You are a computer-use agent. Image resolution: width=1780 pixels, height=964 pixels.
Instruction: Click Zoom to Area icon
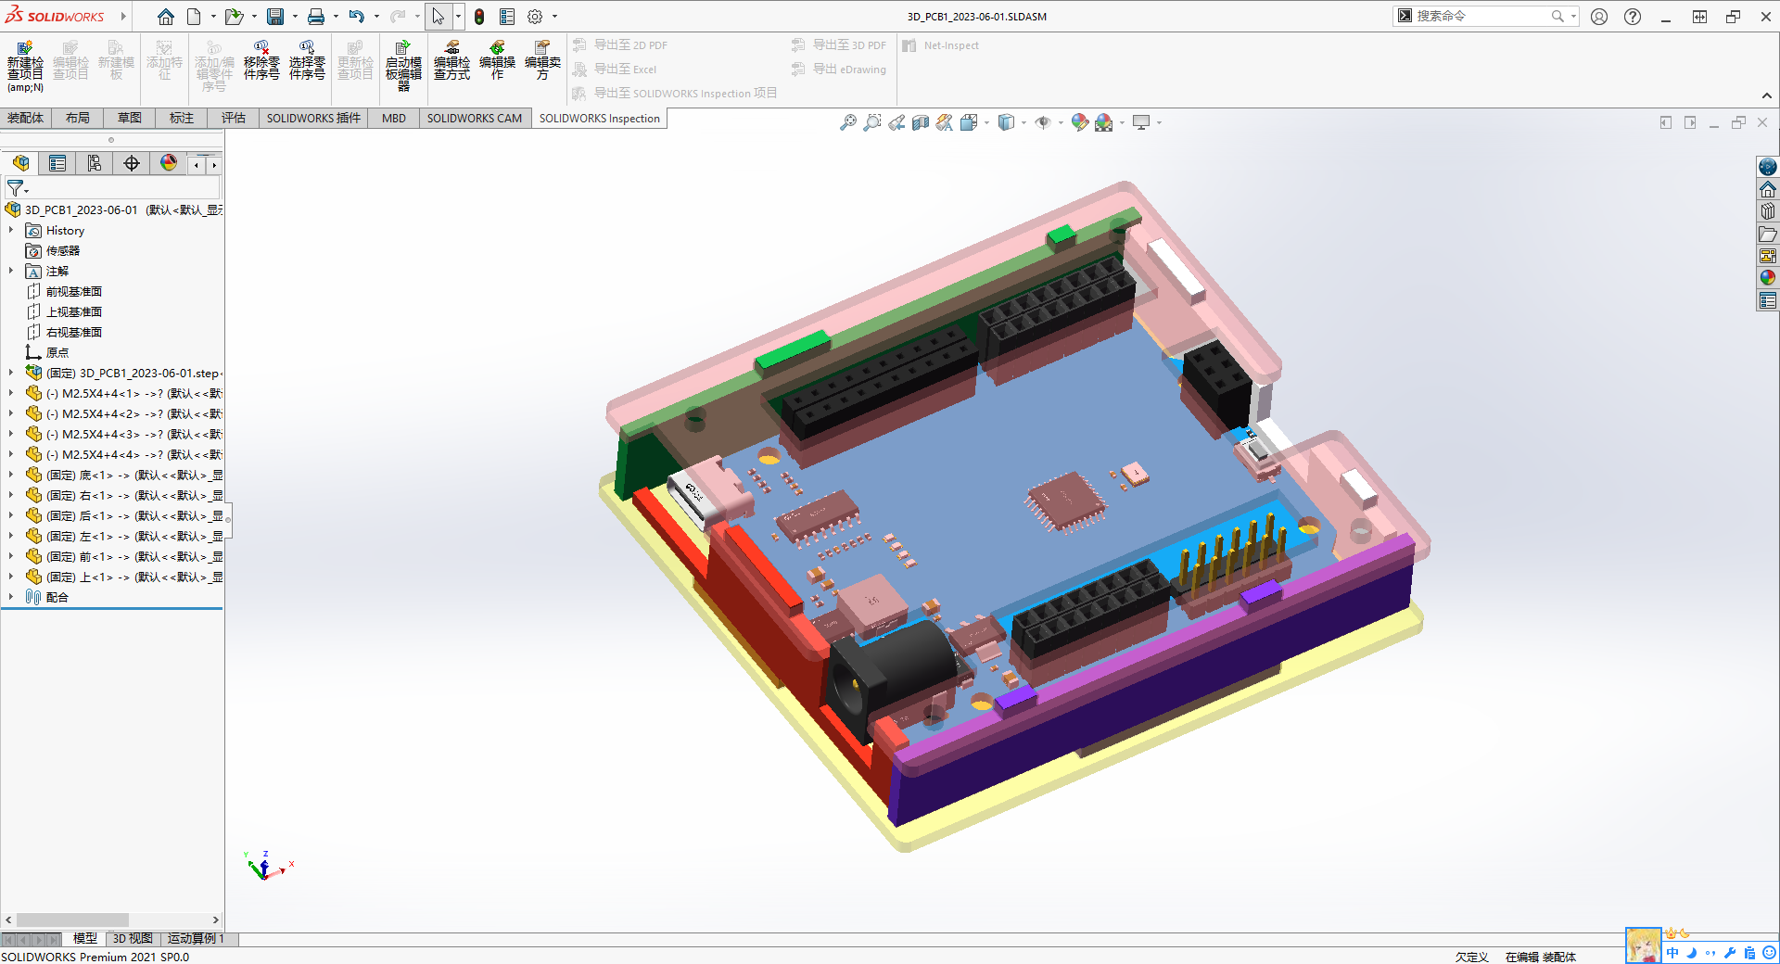[x=871, y=122]
